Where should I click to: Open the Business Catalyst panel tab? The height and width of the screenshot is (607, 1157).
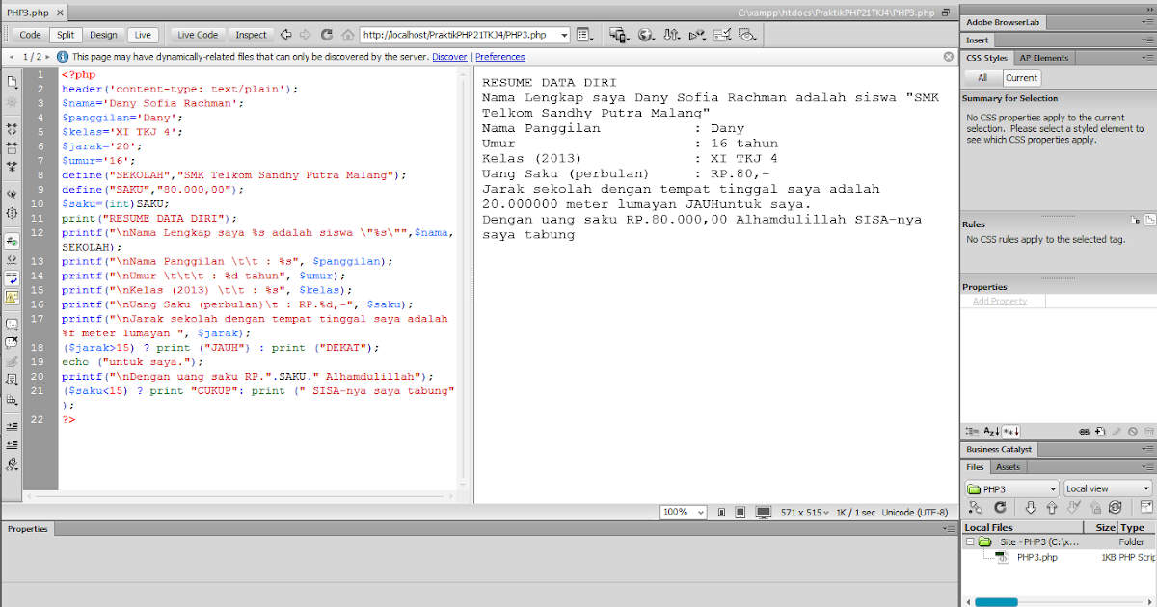pos(1000,448)
